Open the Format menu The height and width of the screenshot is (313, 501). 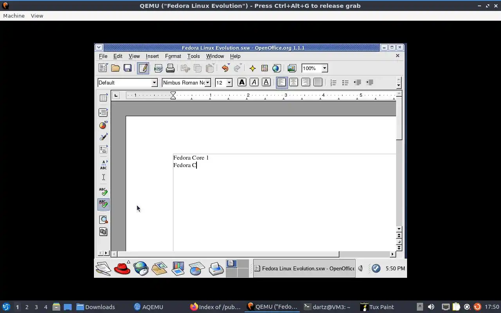point(173,56)
